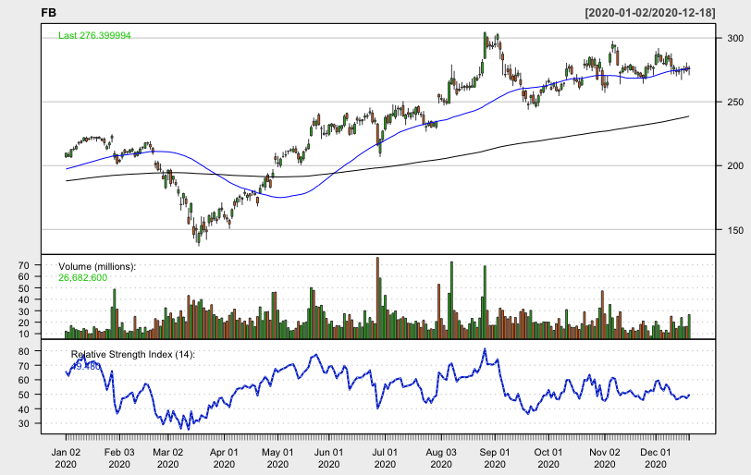
Task: Click the 70 tick on volume axis
Action: (x=25, y=265)
